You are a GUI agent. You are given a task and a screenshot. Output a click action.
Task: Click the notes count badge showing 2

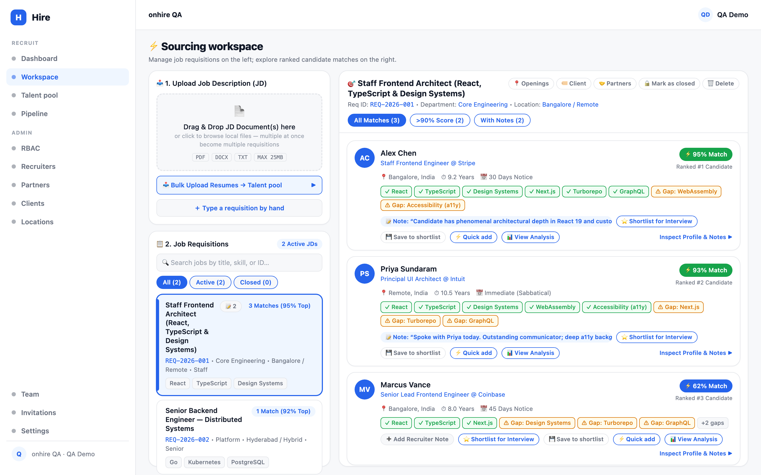coord(231,306)
